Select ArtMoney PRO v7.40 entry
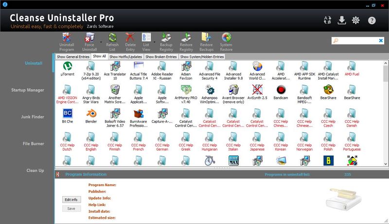The height and width of the screenshot is (224, 389). pos(186,95)
